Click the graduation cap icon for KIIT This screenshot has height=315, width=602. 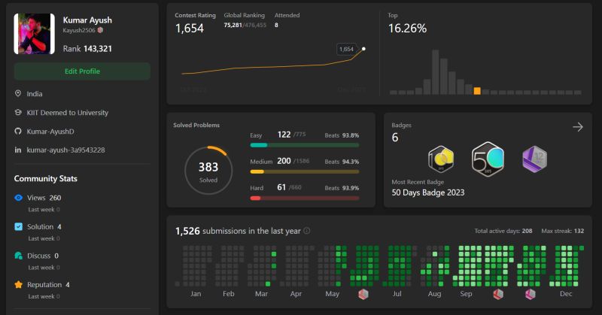[17, 113]
